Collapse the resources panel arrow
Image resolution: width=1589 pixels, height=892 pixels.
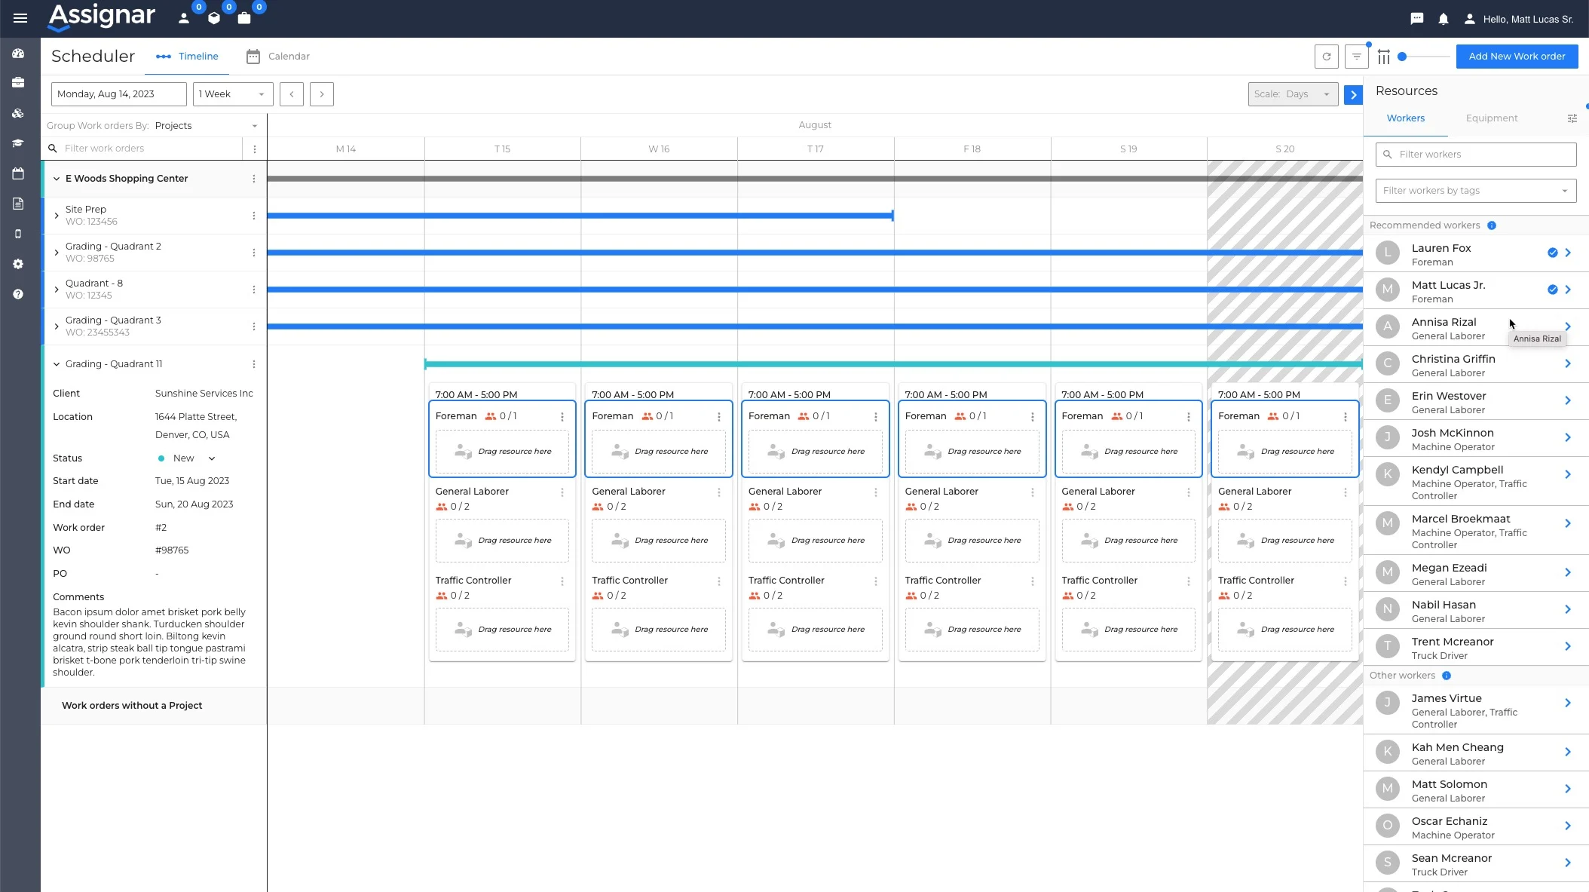(x=1354, y=95)
